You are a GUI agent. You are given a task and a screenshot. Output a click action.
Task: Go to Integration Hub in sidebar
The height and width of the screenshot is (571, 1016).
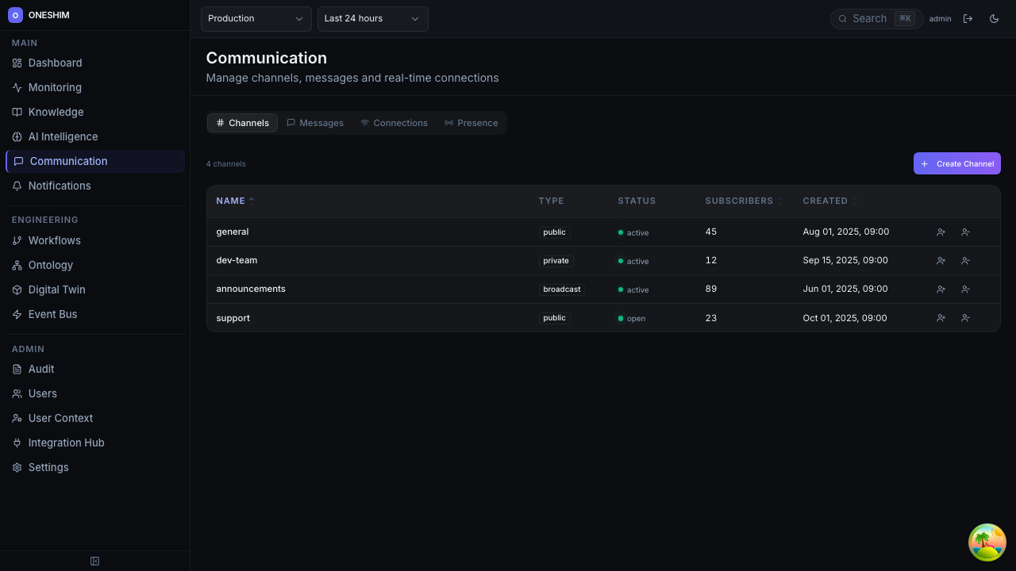click(x=66, y=443)
